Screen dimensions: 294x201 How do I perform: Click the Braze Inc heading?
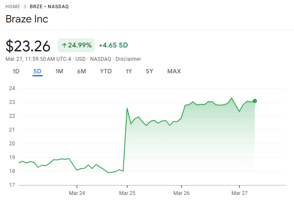pos(27,19)
